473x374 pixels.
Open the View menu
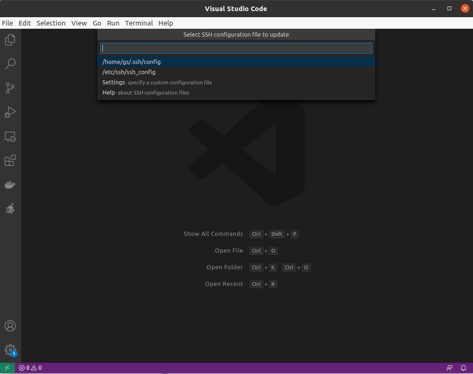79,23
